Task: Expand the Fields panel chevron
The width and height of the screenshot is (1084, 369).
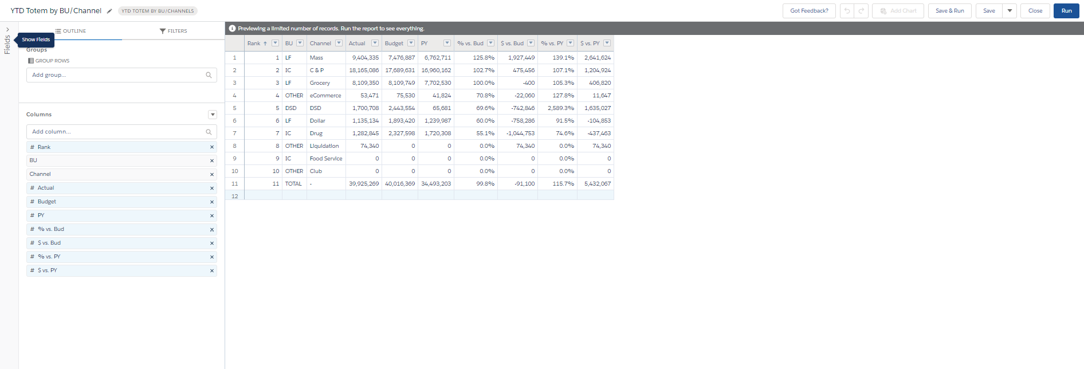Action: 7,29
